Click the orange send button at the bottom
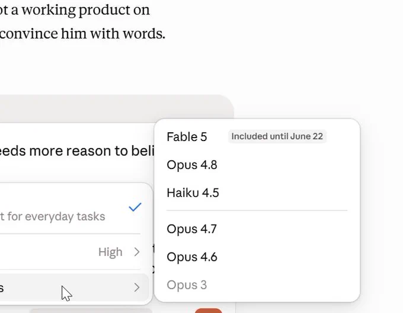The height and width of the screenshot is (313, 403). tap(209, 311)
